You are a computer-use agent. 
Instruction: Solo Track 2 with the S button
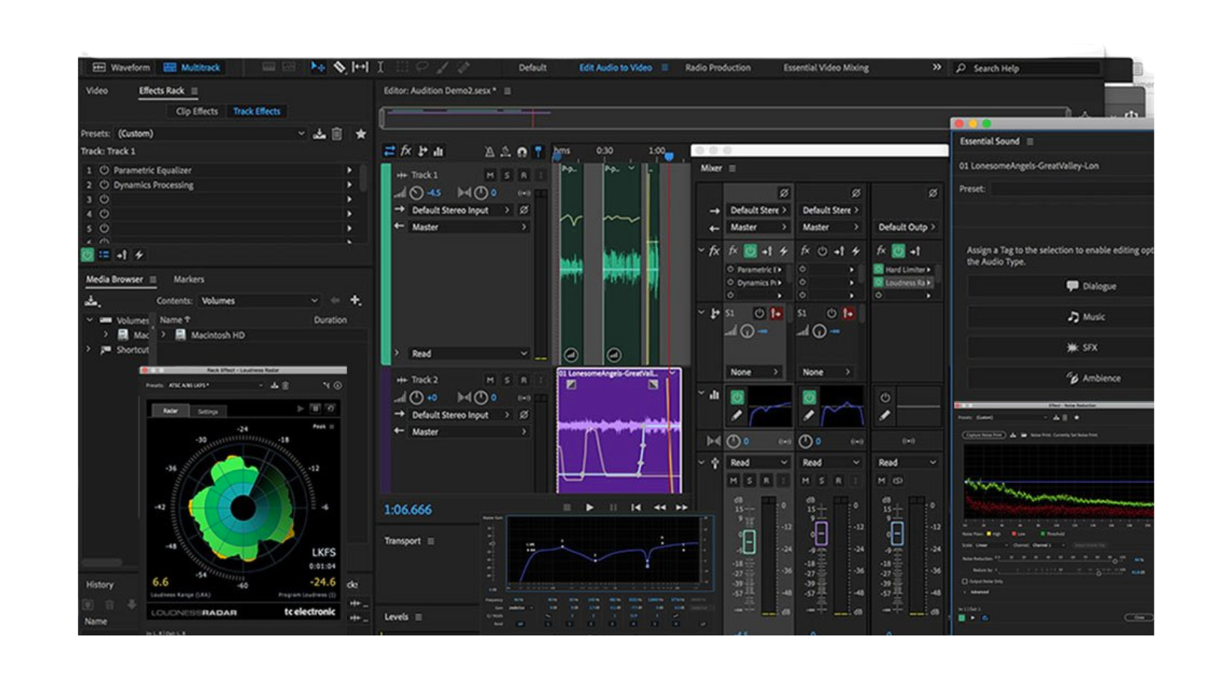tap(508, 379)
